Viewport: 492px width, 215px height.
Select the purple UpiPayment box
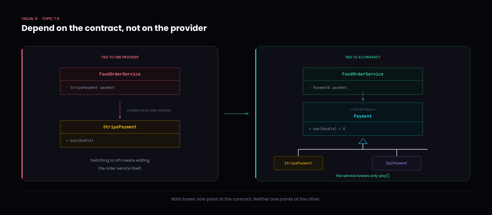397,163
